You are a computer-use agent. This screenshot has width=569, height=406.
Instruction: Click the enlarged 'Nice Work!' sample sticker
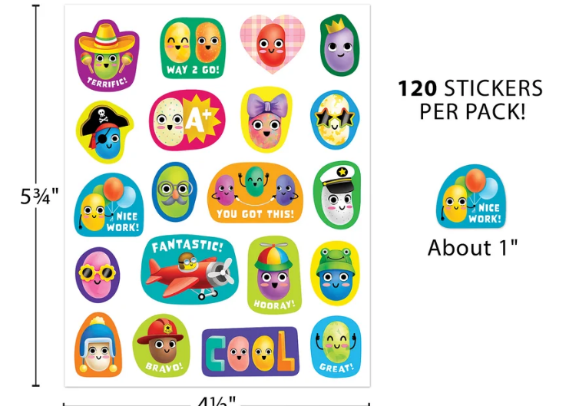pyautogui.click(x=471, y=196)
